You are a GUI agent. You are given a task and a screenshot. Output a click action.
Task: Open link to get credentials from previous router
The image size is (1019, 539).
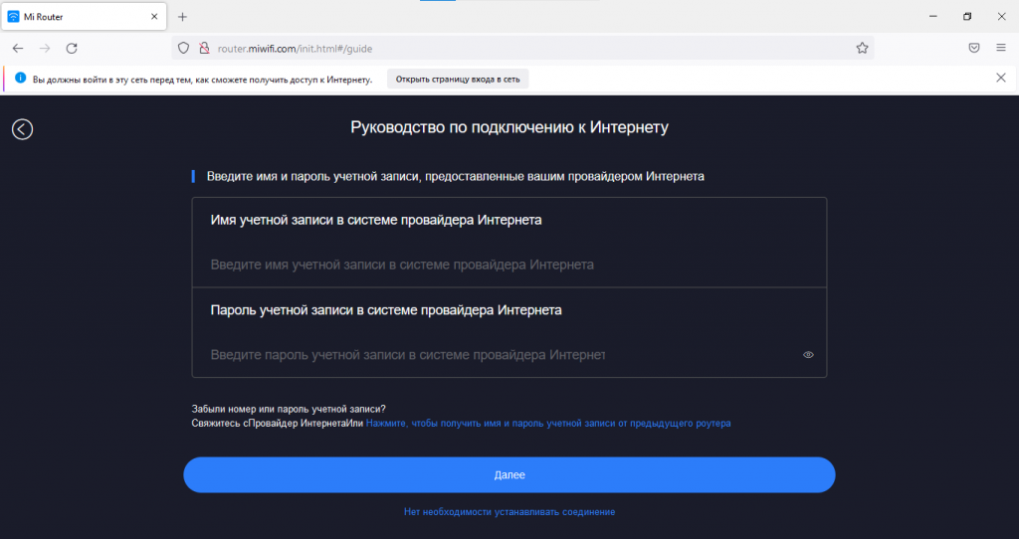click(x=548, y=424)
